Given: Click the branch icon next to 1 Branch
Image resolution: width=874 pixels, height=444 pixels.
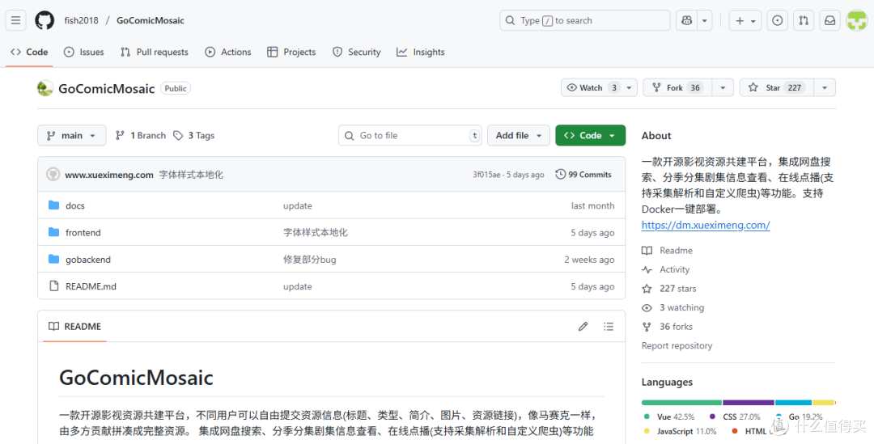Looking at the screenshot, I should [120, 135].
